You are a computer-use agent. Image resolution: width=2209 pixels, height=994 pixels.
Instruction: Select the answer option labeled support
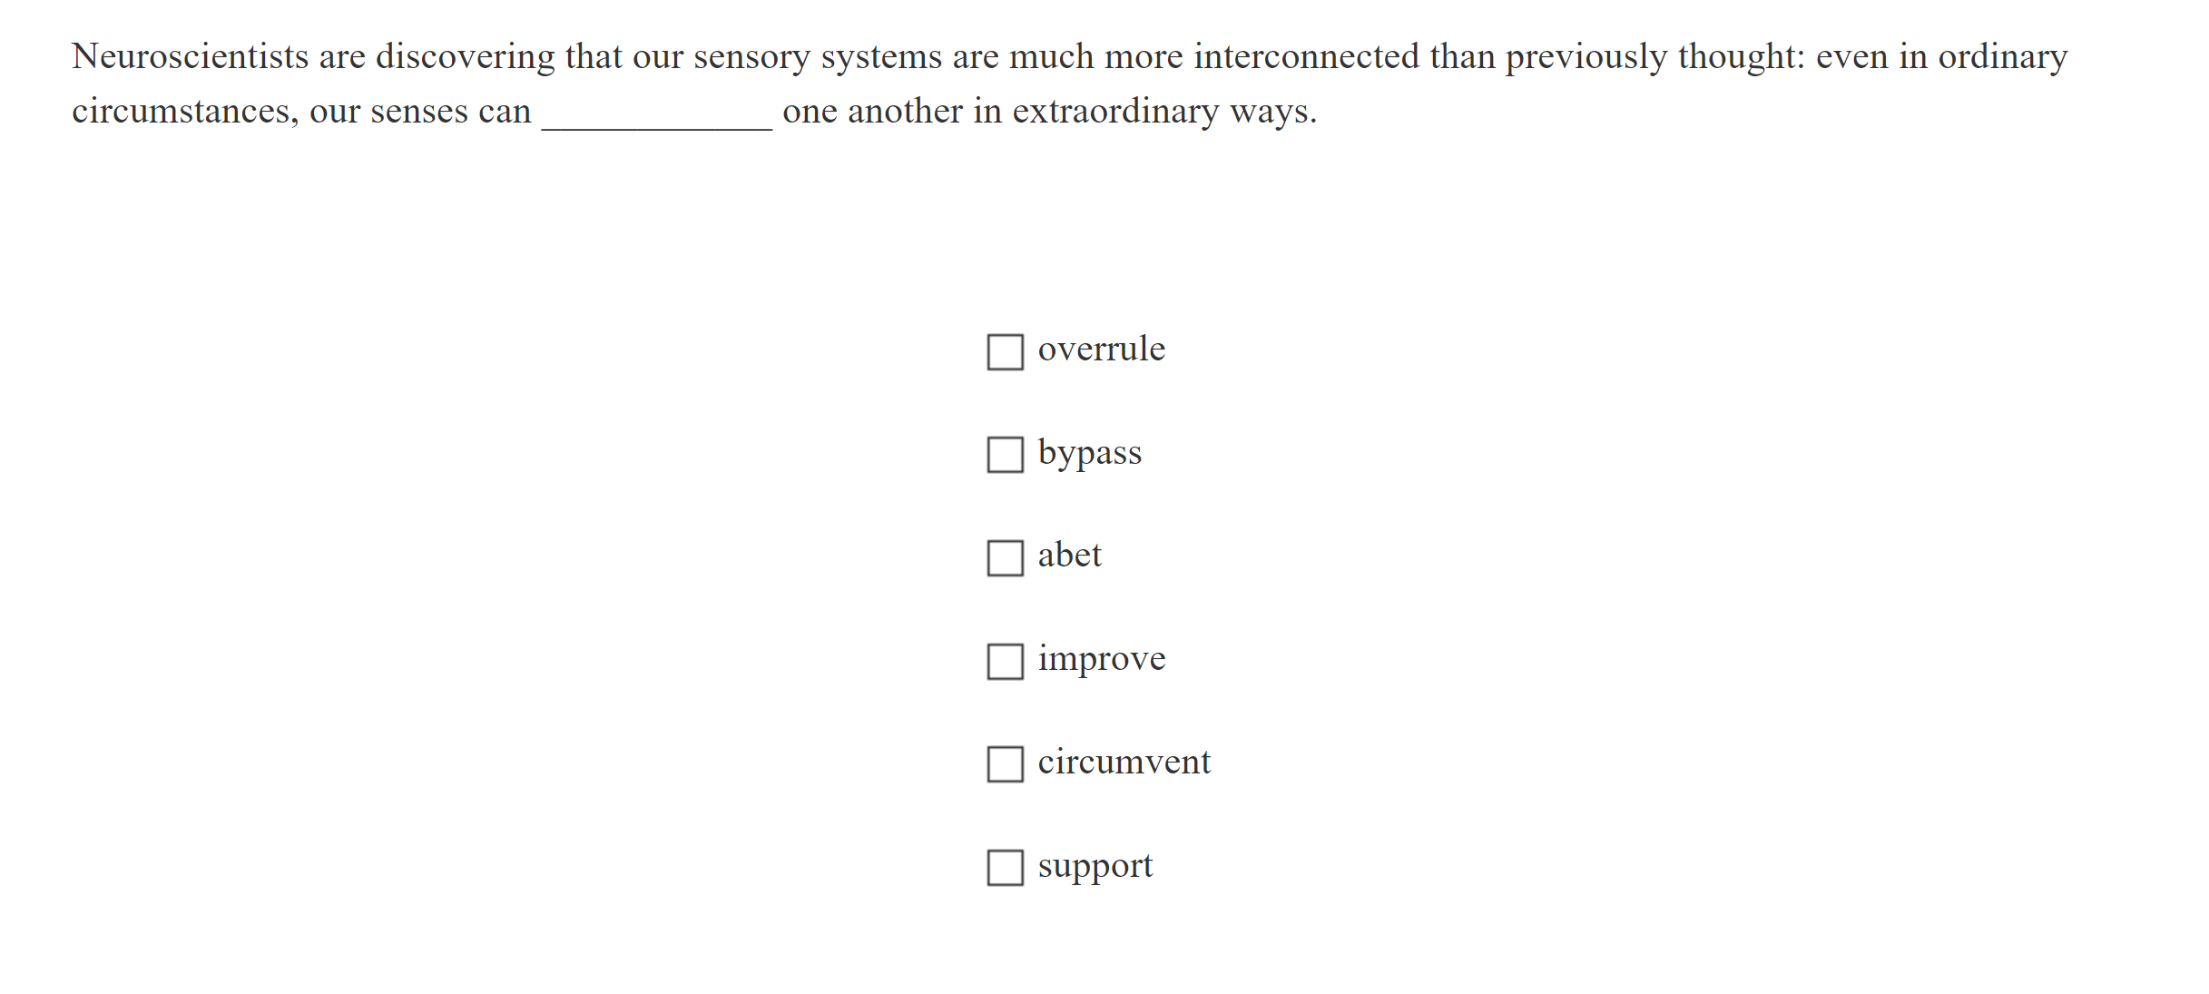[1095, 865]
